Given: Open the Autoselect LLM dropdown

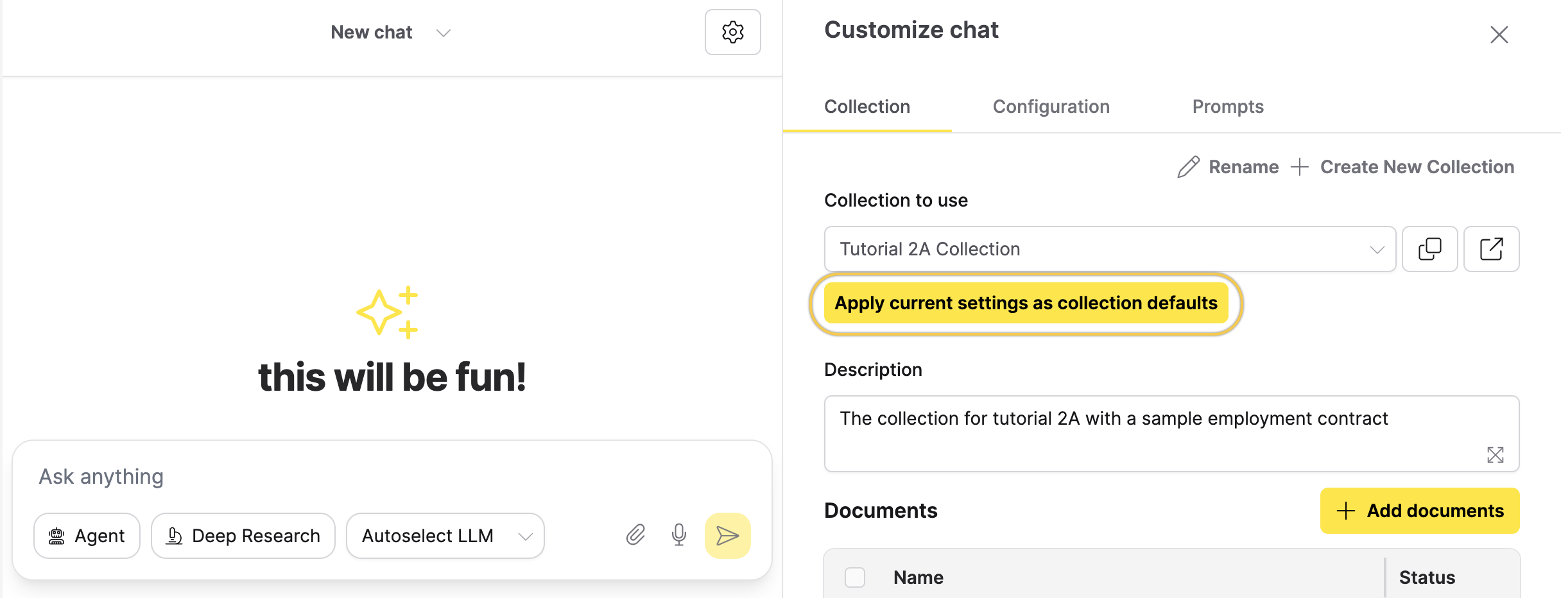Looking at the screenshot, I should click(x=445, y=536).
